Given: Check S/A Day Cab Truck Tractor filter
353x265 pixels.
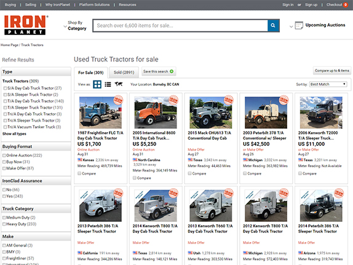Looking at the screenshot, I should (5, 89).
